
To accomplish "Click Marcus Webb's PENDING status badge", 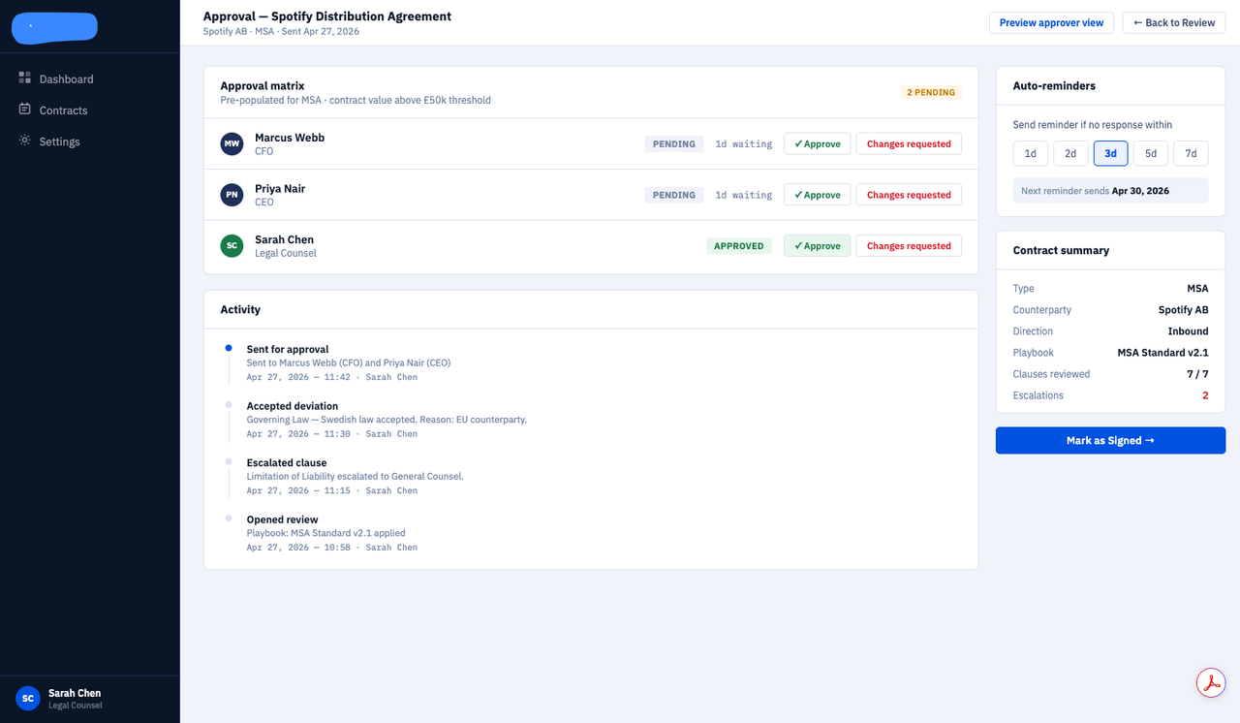I will click(674, 143).
